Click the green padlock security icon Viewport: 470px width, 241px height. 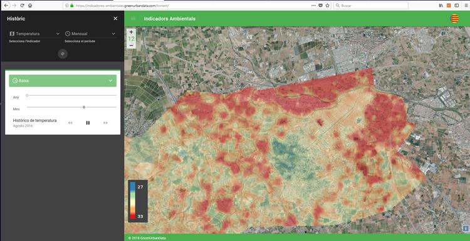pyautogui.click(x=71, y=6)
